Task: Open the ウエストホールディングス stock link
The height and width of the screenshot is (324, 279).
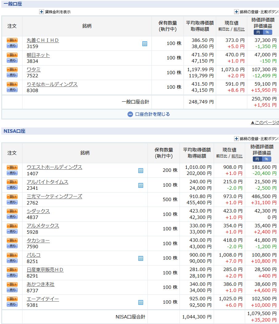Action: click(x=55, y=167)
